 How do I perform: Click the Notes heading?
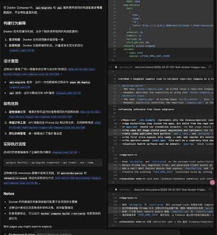(x=9, y=194)
